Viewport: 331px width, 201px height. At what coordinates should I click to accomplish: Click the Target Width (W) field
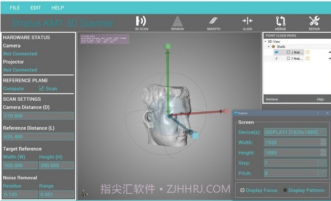pos(20,166)
